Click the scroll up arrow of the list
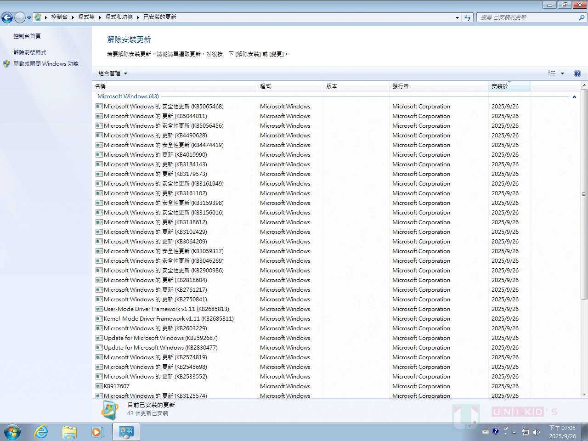 click(584, 85)
